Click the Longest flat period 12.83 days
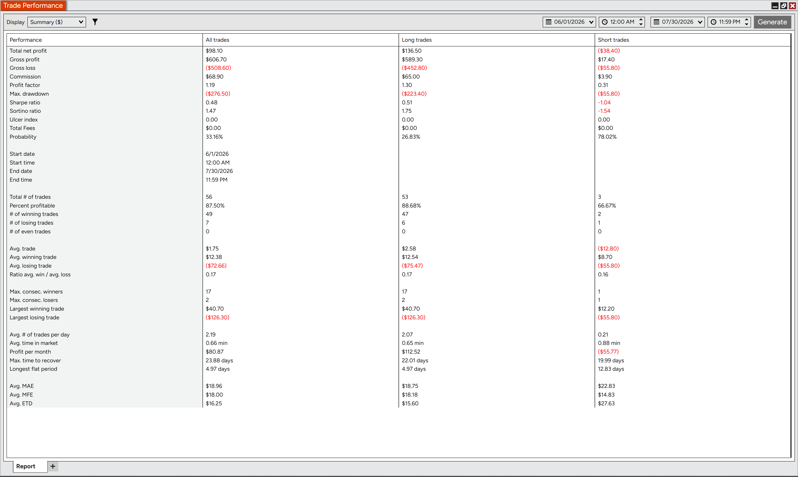The height and width of the screenshot is (477, 798). 611,369
